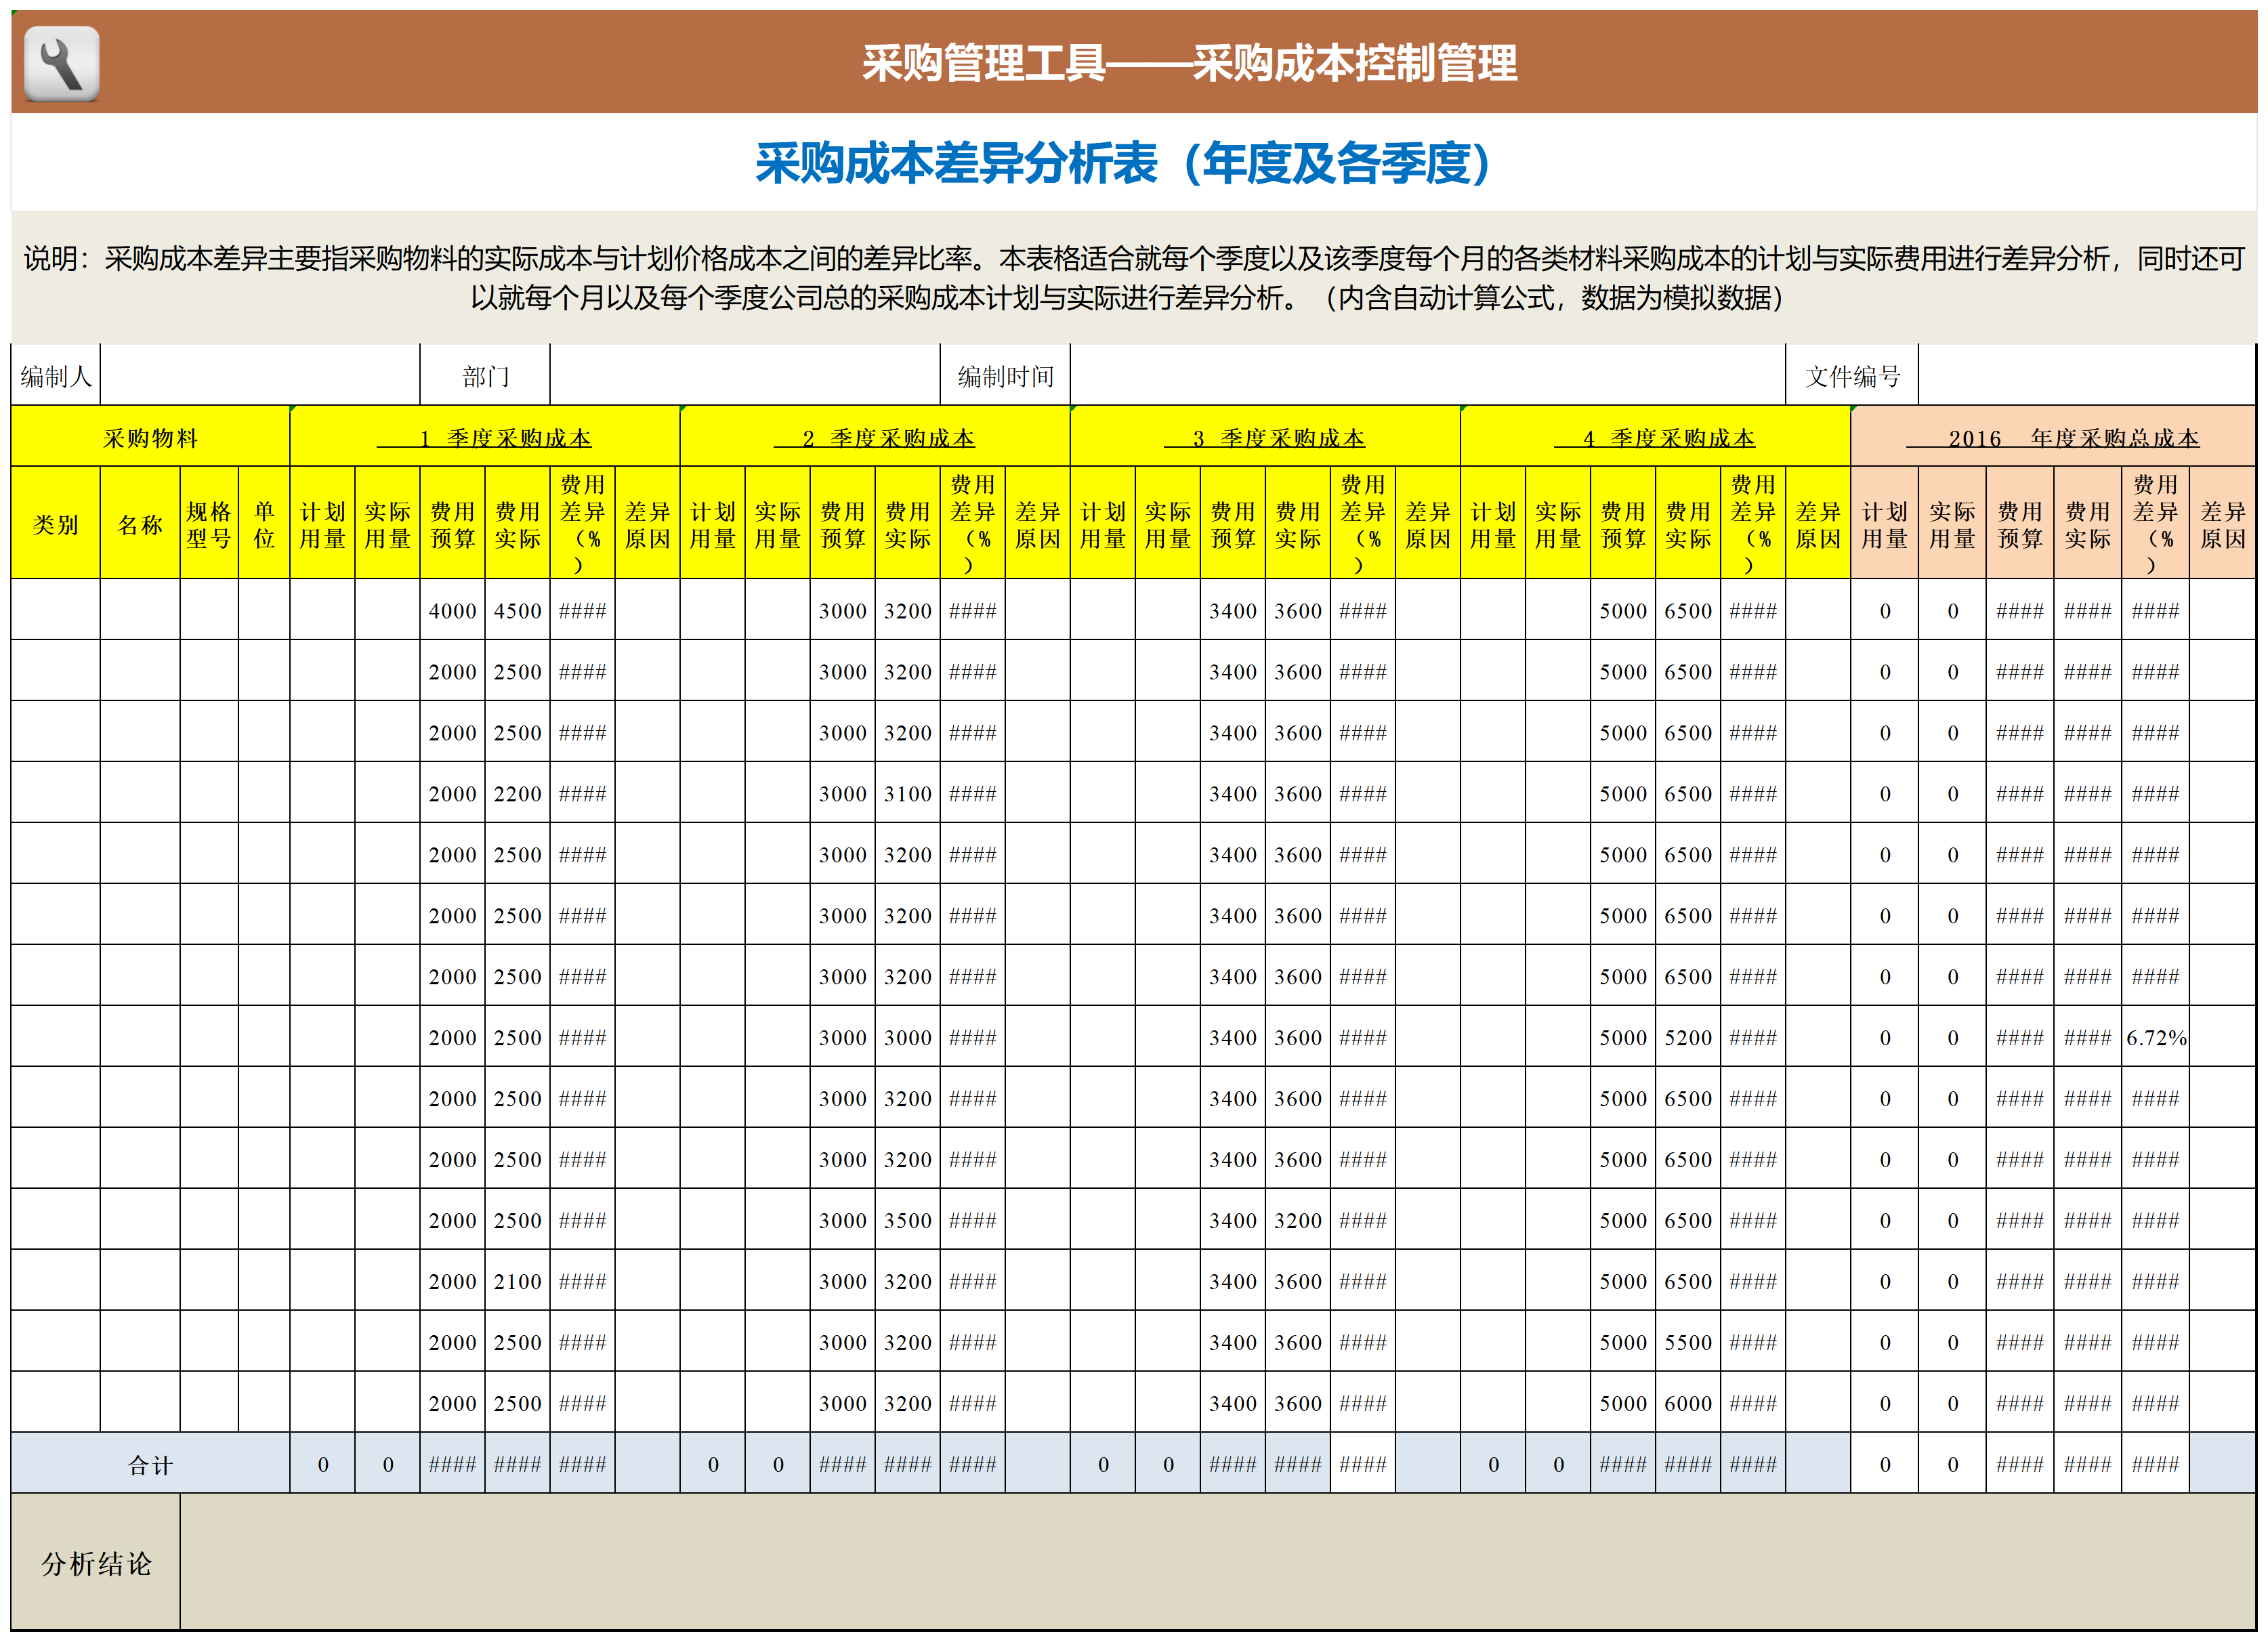
Task: Select the 6.72% cell
Action: pos(2156,1037)
